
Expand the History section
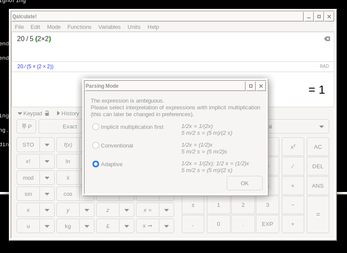click(68, 113)
